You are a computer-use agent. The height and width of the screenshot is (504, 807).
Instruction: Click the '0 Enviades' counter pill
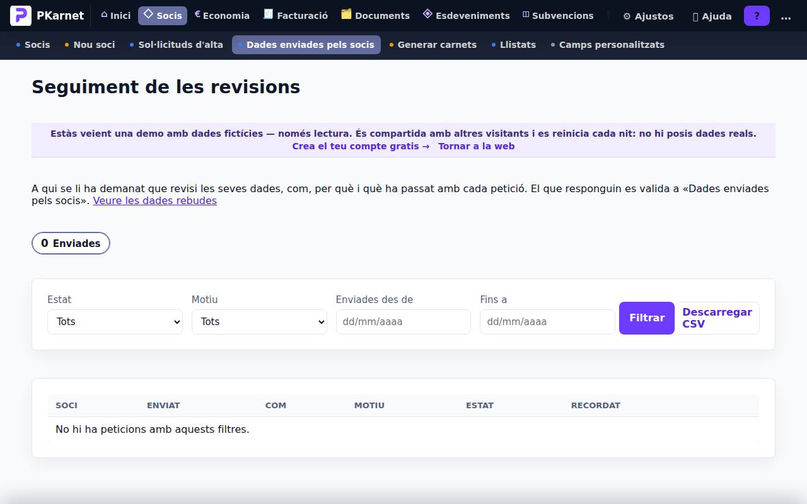(71, 243)
